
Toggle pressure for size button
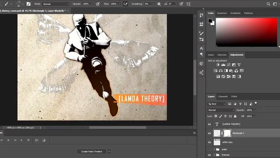(x=181, y=4)
